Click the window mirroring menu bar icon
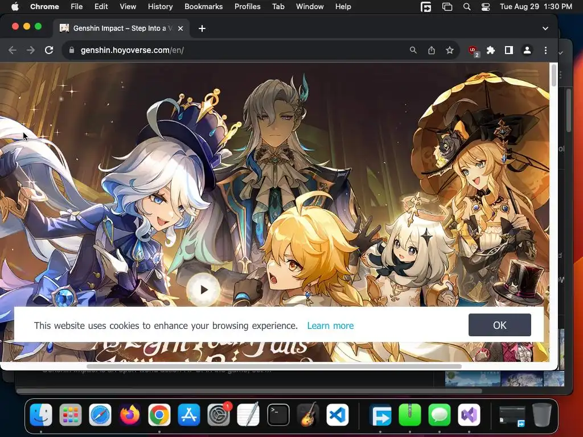 pos(447,7)
